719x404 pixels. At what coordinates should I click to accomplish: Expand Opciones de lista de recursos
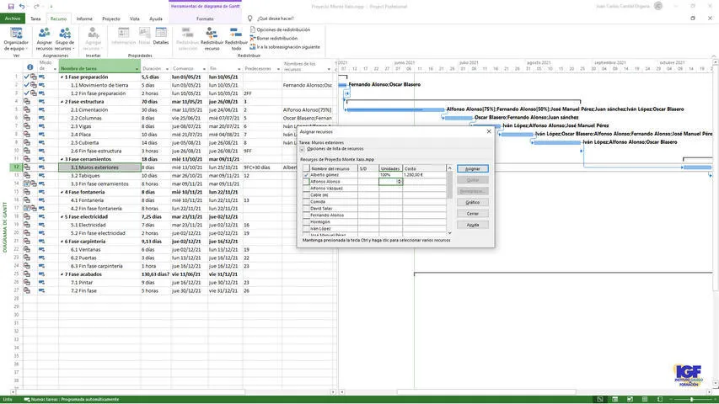[302, 149]
